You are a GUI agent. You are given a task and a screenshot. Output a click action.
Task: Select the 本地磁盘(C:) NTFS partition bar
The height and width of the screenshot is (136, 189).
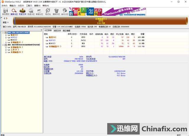tap(101, 21)
